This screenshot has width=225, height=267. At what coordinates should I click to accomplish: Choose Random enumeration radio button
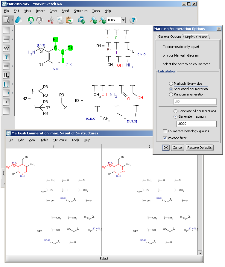(171, 94)
